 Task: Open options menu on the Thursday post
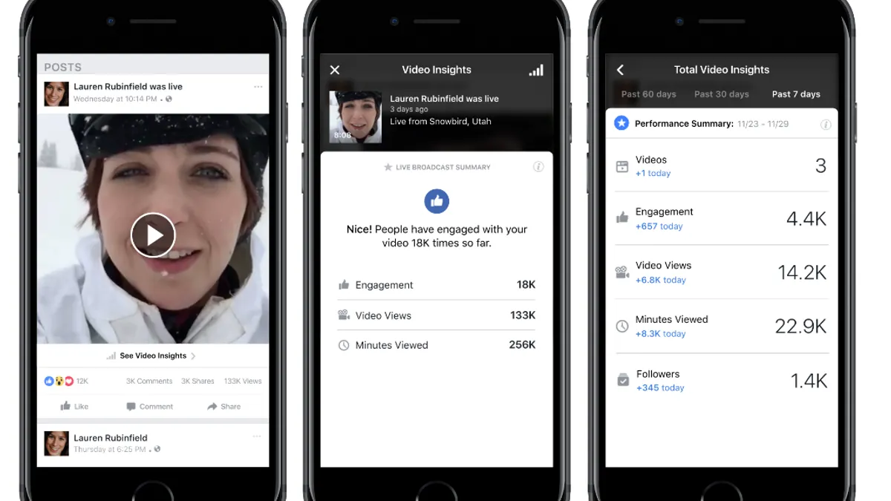pyautogui.click(x=258, y=436)
